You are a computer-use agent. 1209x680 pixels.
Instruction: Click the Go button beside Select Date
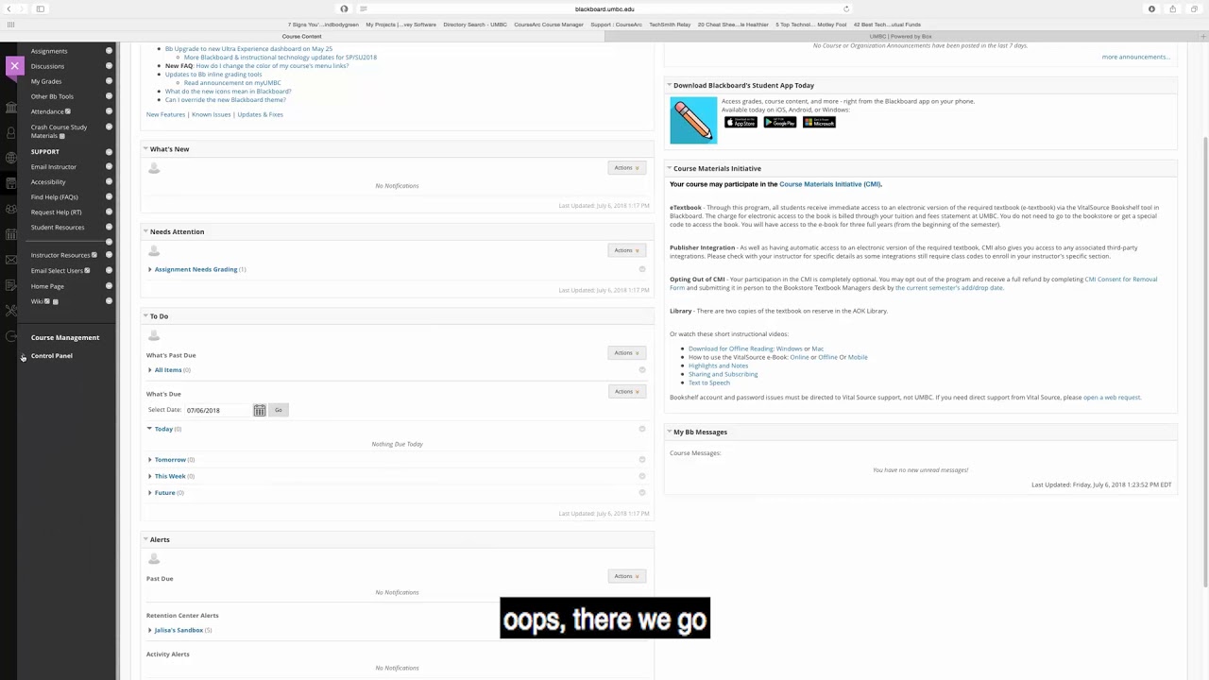pyautogui.click(x=279, y=410)
